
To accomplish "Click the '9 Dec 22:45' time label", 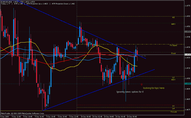I will pos(74,117).
